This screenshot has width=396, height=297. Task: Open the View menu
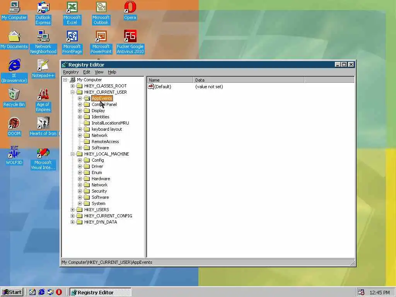(x=99, y=72)
